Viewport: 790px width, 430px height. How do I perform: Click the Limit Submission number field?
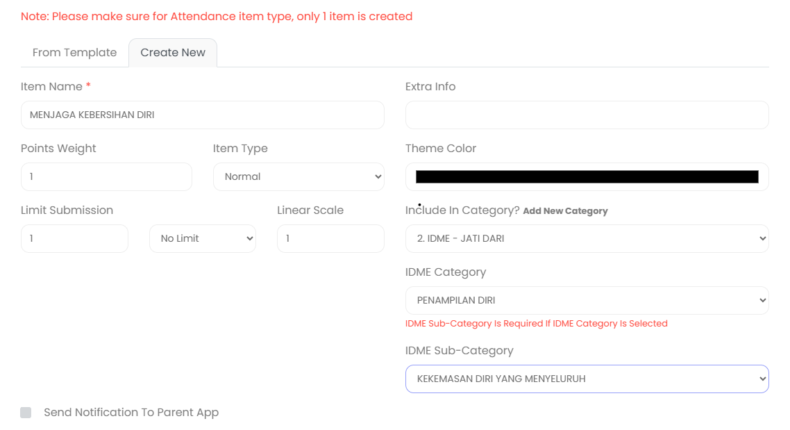click(x=74, y=238)
